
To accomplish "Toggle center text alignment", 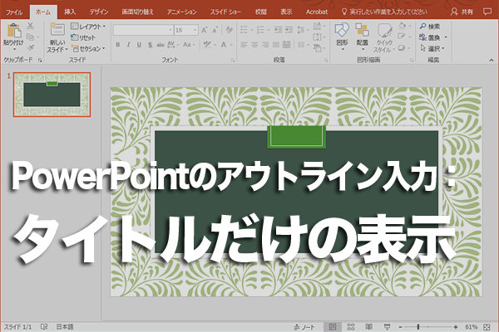I will pyautogui.click(x=254, y=45).
